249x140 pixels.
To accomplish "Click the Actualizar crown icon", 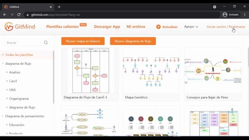I will (x=158, y=27).
